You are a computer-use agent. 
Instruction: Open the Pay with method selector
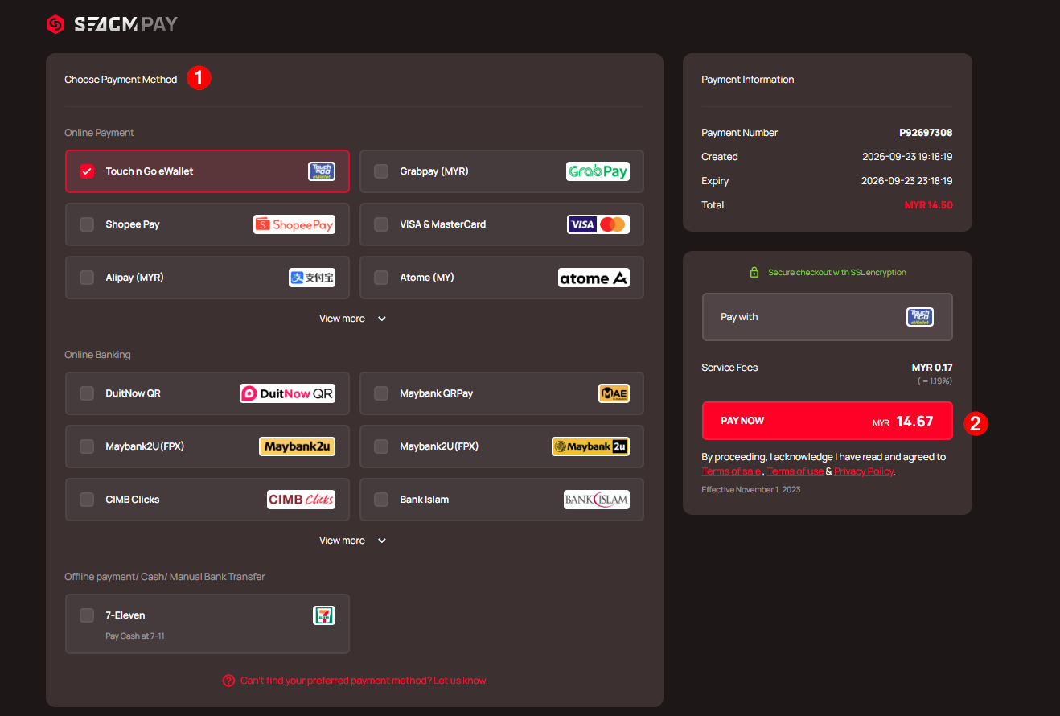(828, 317)
